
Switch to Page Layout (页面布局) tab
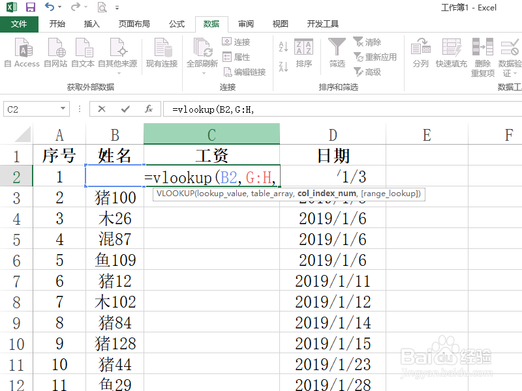pyautogui.click(x=134, y=24)
